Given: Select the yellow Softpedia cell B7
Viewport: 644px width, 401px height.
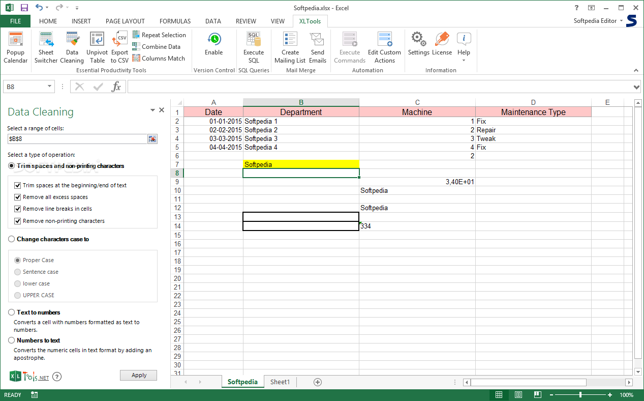Looking at the screenshot, I should point(301,164).
